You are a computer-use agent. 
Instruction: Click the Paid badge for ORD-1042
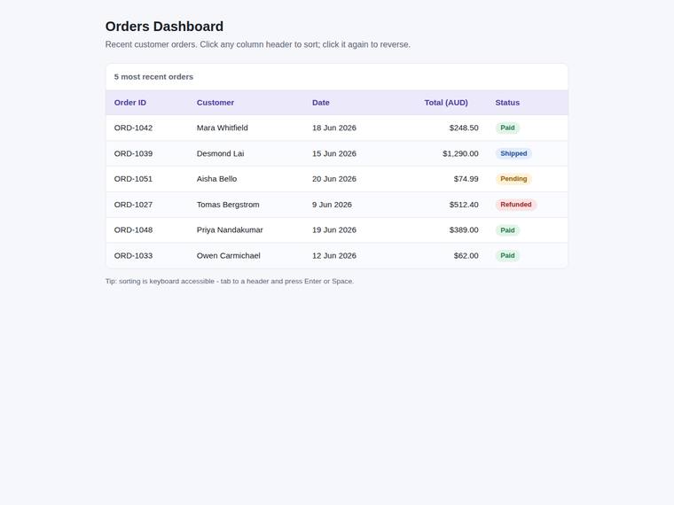507,128
